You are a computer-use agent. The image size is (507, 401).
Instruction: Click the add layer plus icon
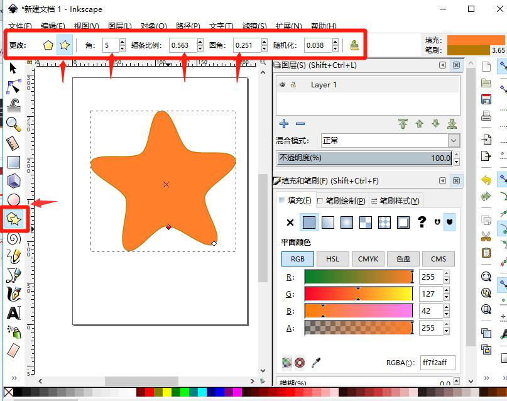(x=284, y=124)
